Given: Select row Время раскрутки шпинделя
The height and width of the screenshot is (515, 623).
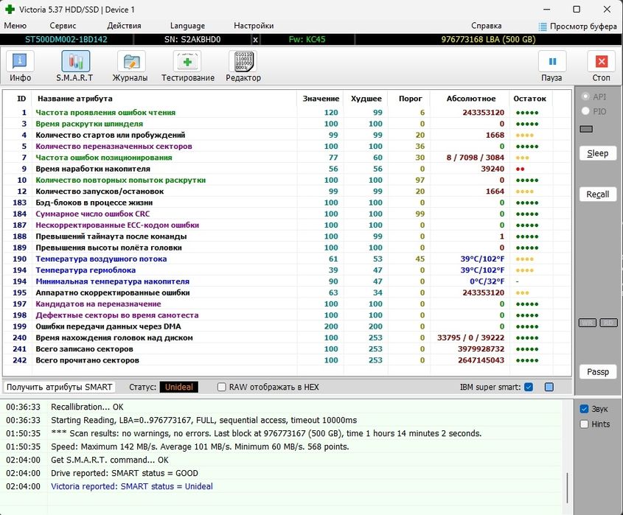Looking at the screenshot, I should tap(287, 124).
